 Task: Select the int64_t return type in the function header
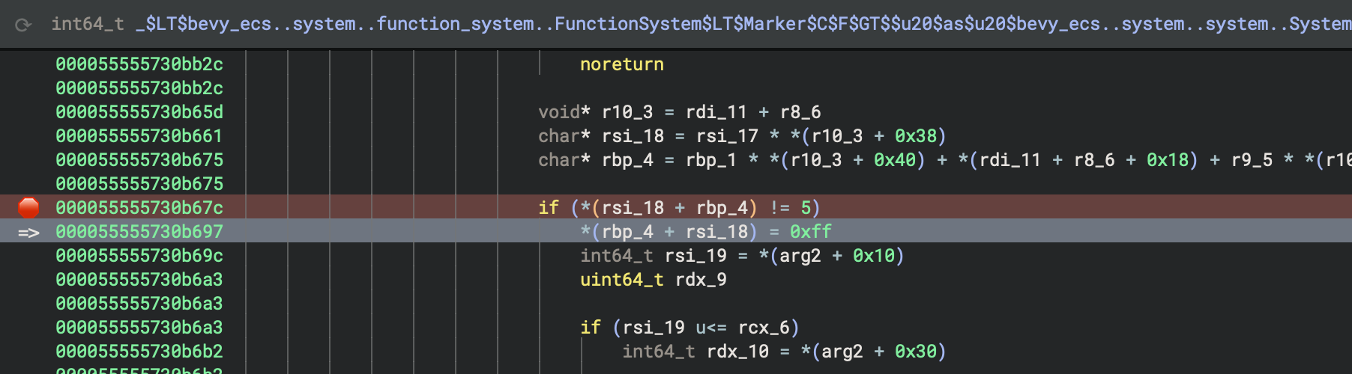[x=87, y=24]
